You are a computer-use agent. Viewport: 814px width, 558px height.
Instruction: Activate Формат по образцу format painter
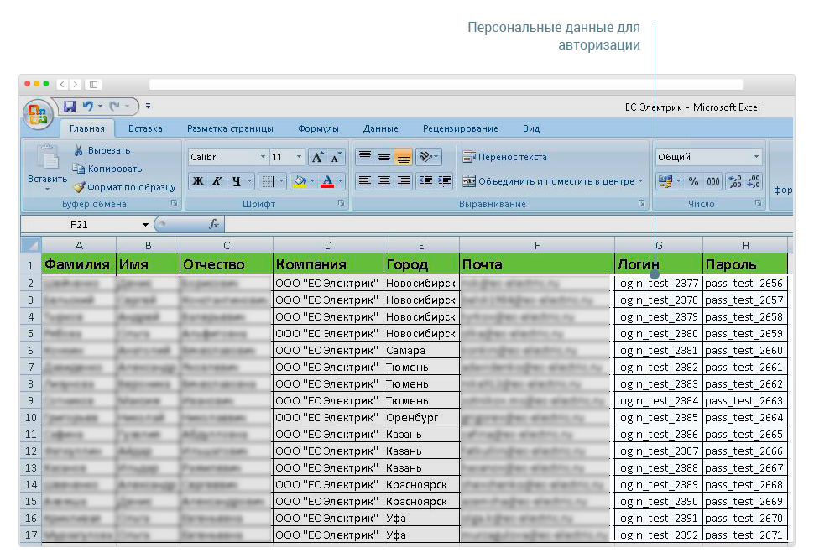click(124, 187)
